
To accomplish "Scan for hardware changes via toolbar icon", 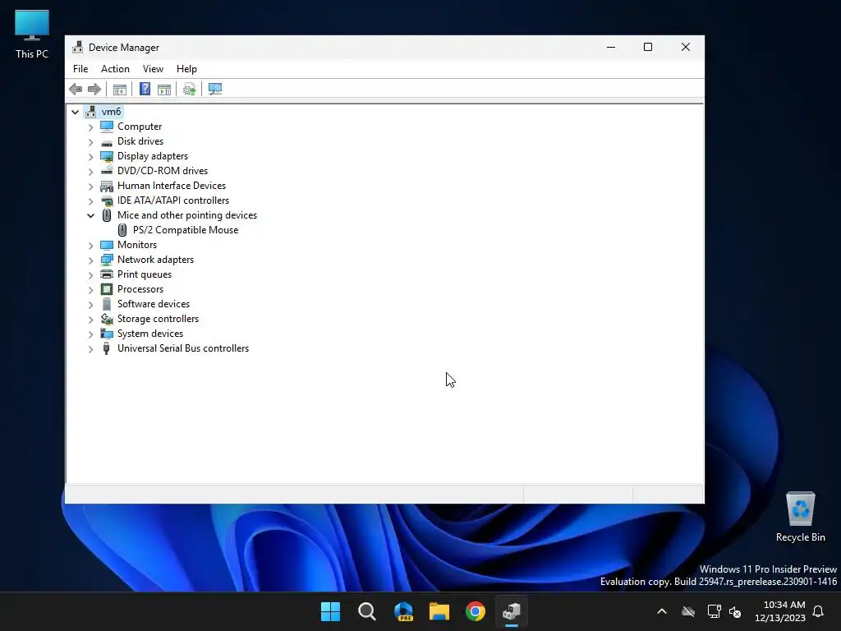I will 215,89.
